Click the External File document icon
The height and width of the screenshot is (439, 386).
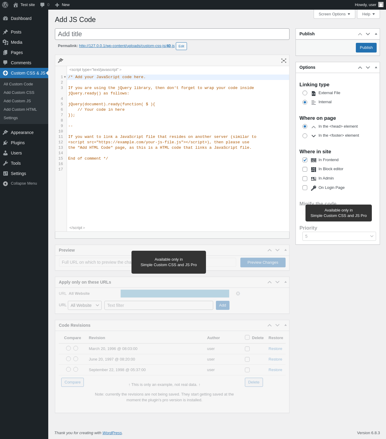314,94
